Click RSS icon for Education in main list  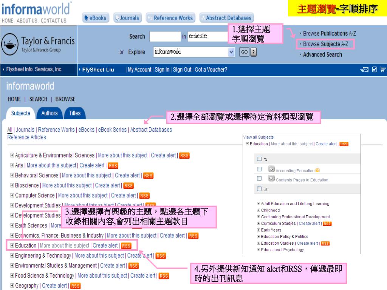(x=126, y=246)
